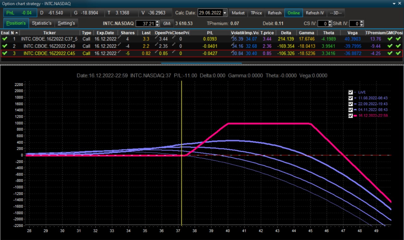
Task: Uncheck the 16.12.2022-22:59 legend curve
Action: click(x=350, y=116)
